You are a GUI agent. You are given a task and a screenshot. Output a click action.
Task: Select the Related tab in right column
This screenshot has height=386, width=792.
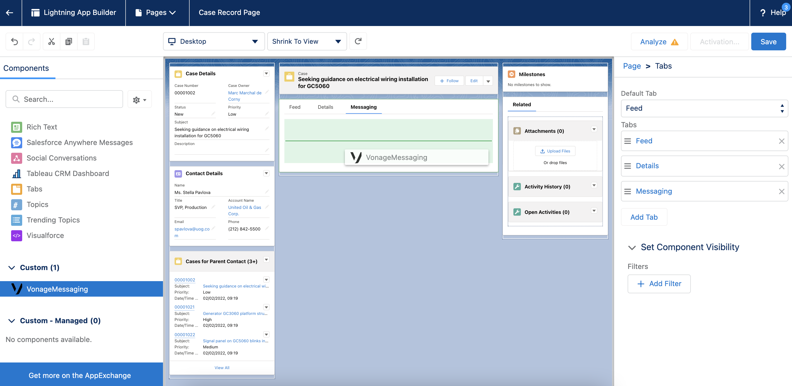point(522,105)
